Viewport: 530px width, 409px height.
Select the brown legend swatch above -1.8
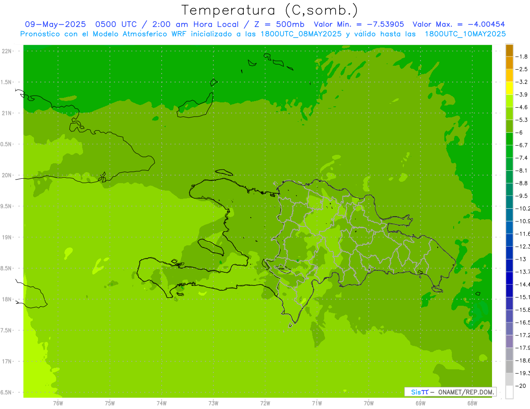(509, 50)
